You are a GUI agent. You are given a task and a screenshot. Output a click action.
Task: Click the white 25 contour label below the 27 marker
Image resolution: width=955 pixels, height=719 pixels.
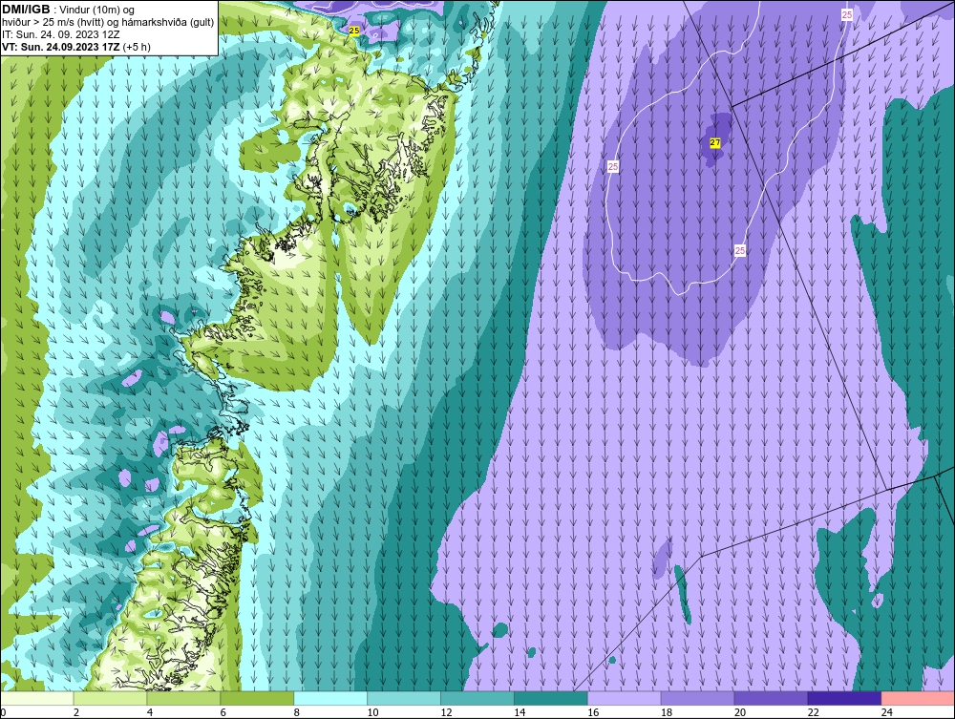click(739, 250)
